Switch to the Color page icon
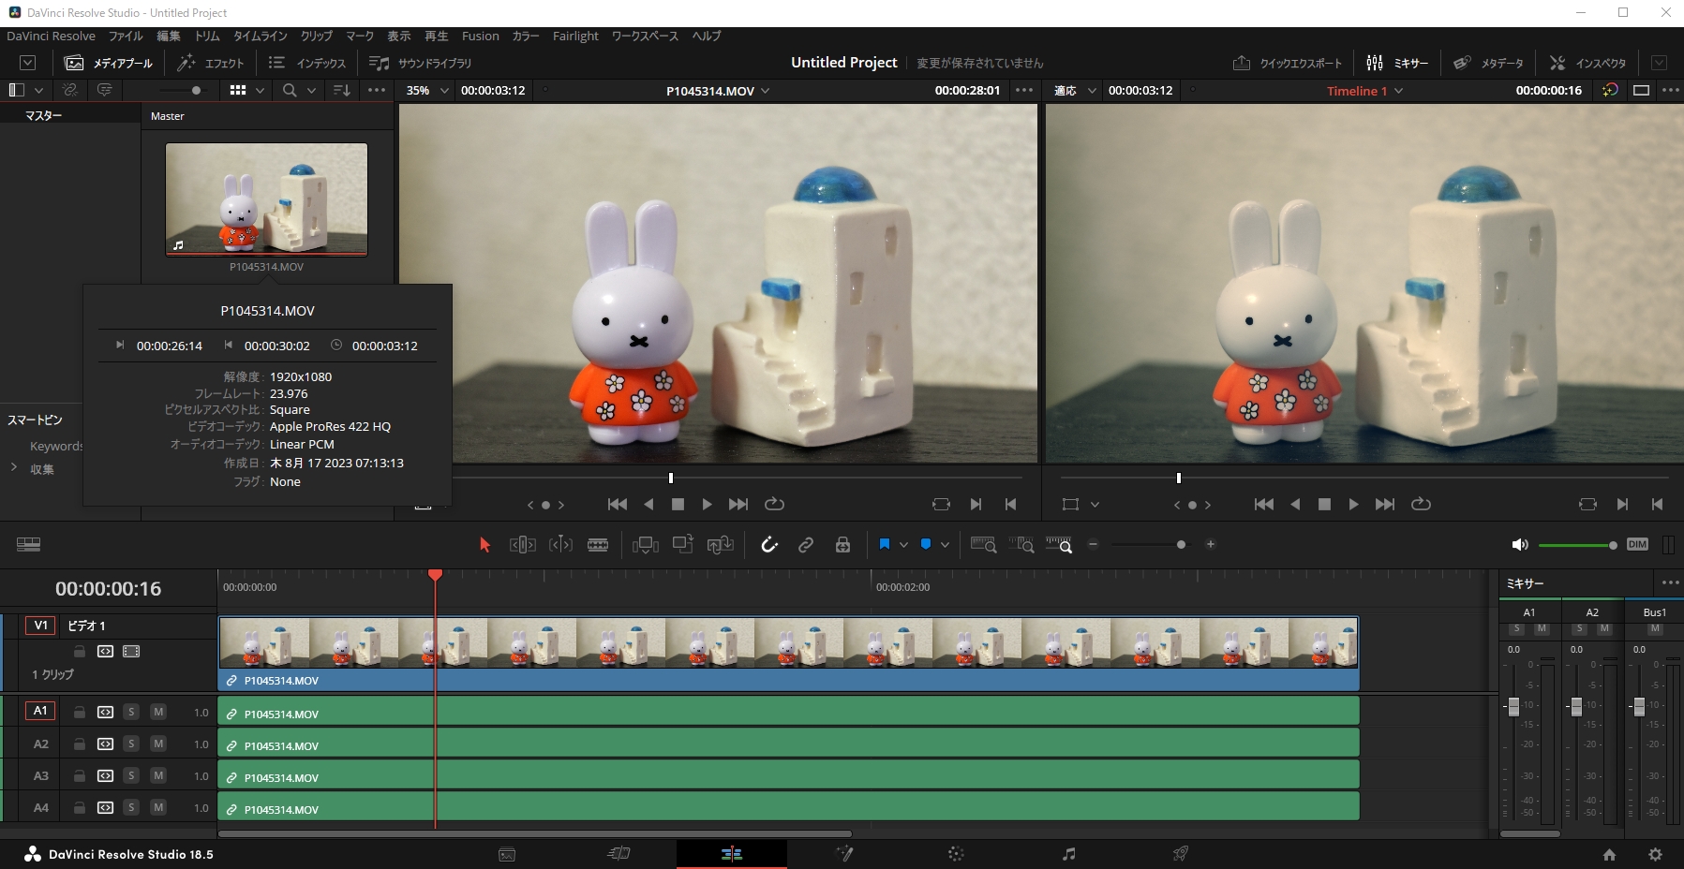The width and height of the screenshot is (1684, 869). point(956,853)
